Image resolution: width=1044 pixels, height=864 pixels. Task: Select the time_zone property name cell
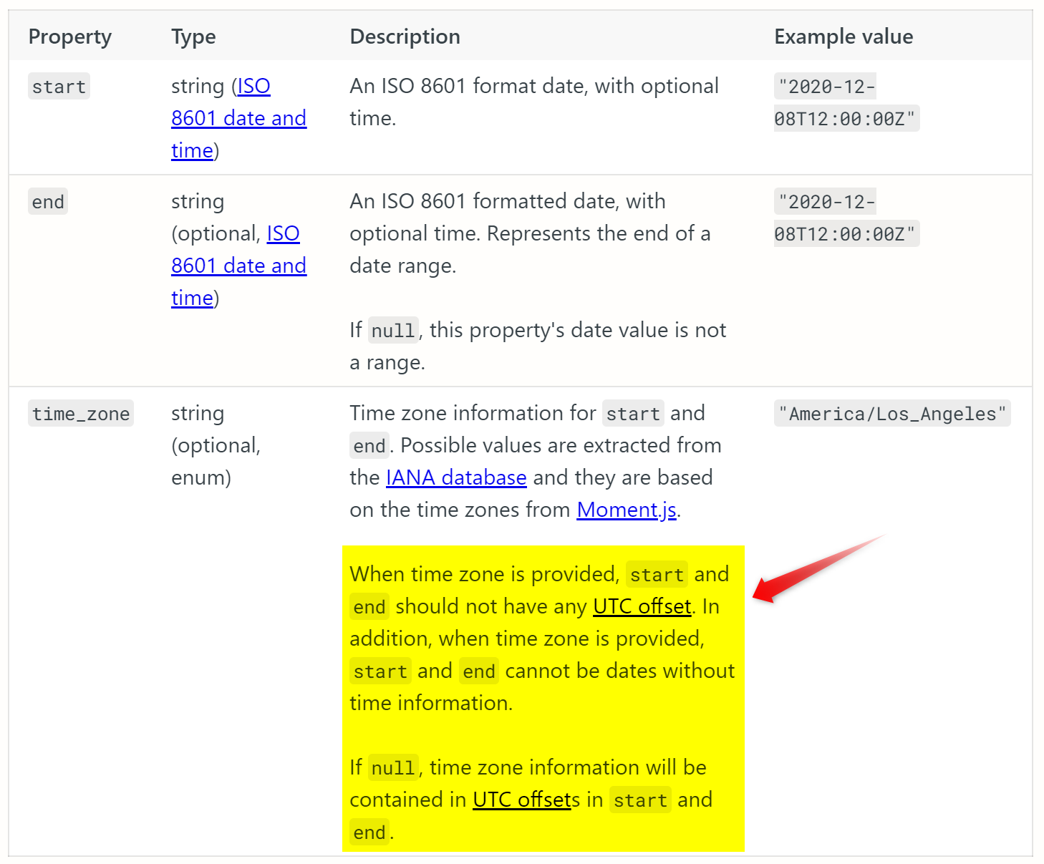click(81, 414)
